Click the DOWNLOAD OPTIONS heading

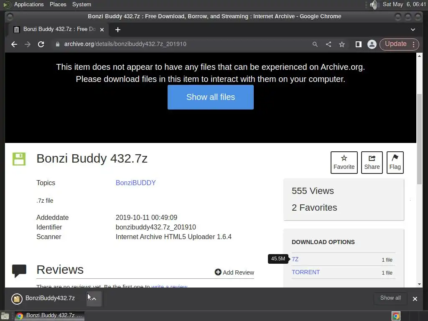[323, 242]
